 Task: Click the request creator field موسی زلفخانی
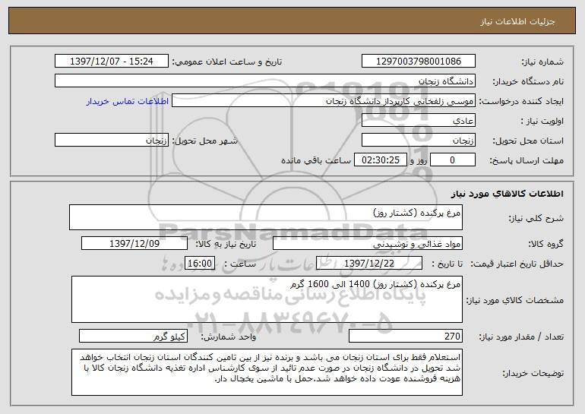(x=324, y=101)
